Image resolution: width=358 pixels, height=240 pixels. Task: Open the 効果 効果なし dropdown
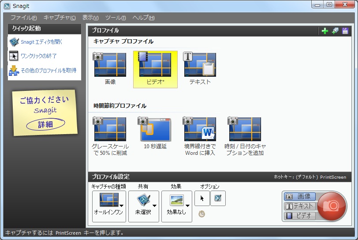177,206
